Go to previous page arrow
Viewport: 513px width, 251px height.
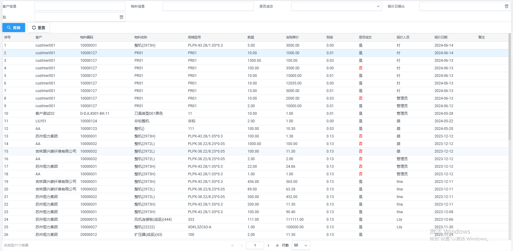[241, 245]
